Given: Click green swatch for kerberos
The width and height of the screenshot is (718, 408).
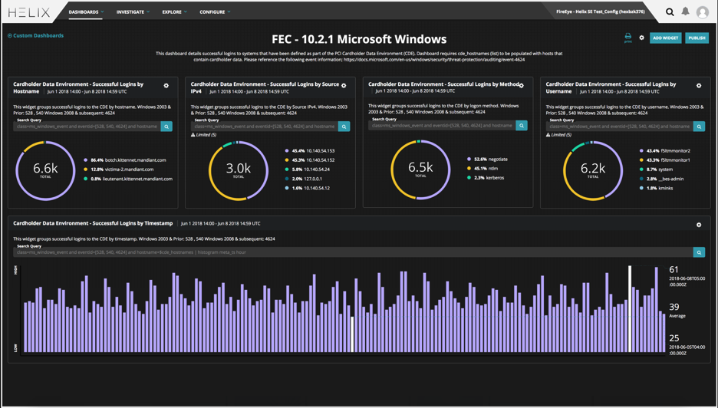Looking at the screenshot, I should (469, 178).
